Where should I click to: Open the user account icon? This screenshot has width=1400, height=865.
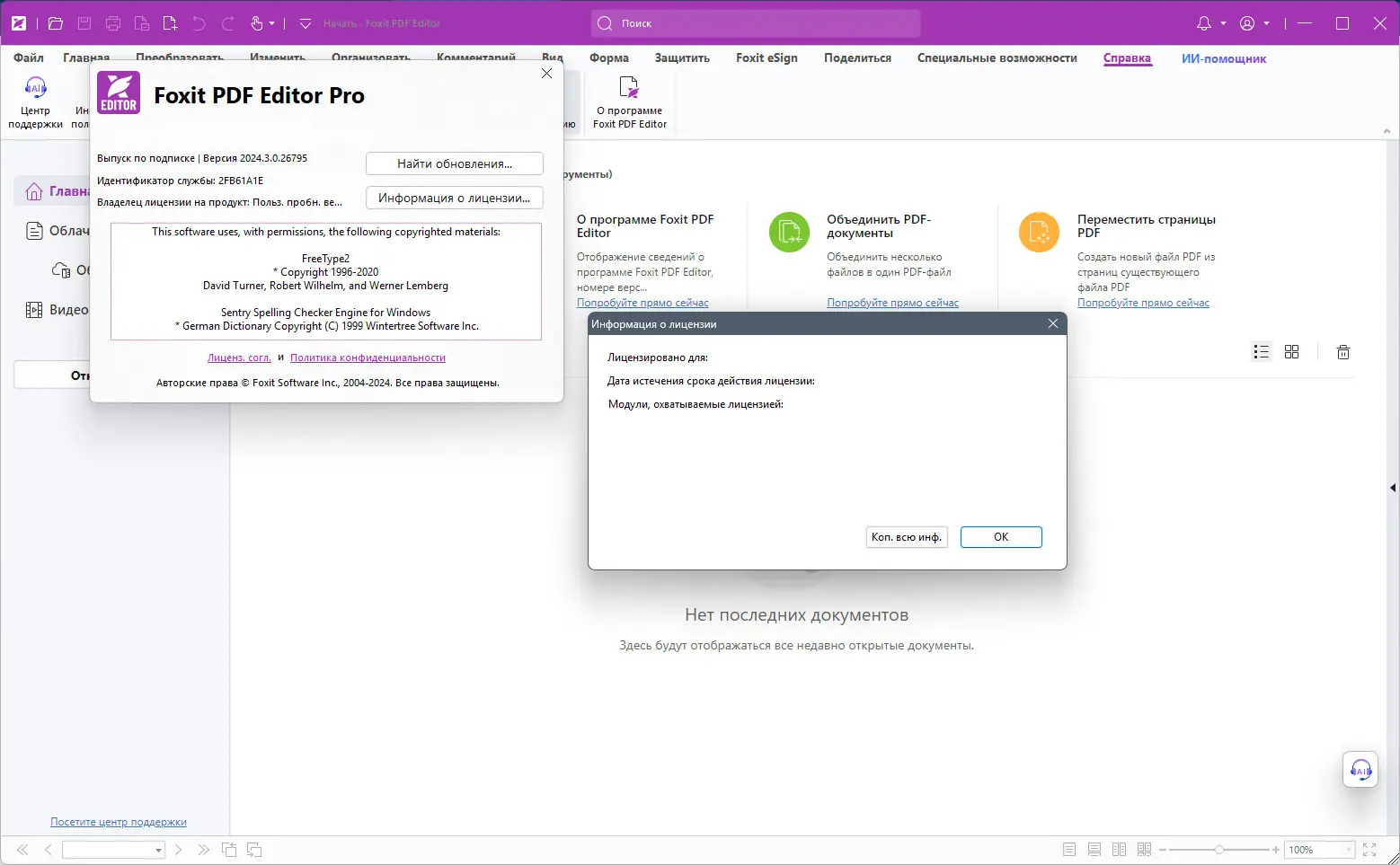tap(1247, 23)
